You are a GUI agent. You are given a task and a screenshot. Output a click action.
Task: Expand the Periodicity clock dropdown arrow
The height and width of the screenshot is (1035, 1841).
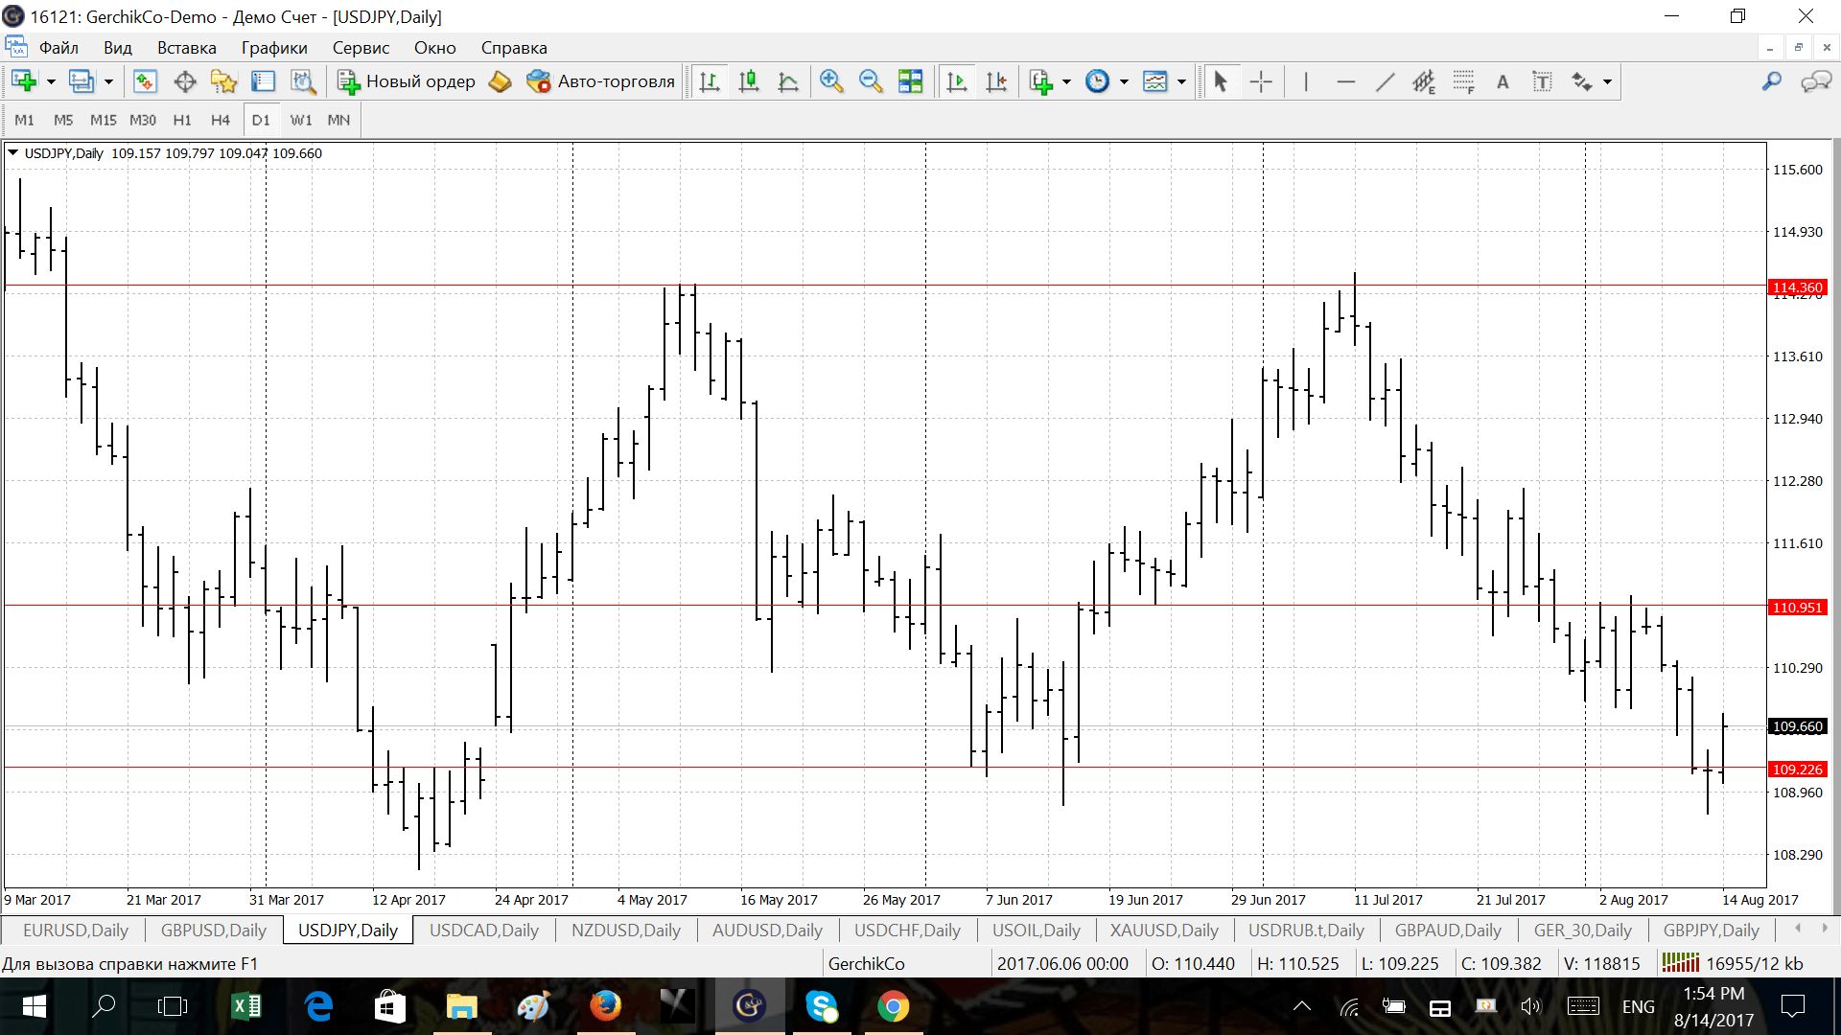click(1124, 81)
